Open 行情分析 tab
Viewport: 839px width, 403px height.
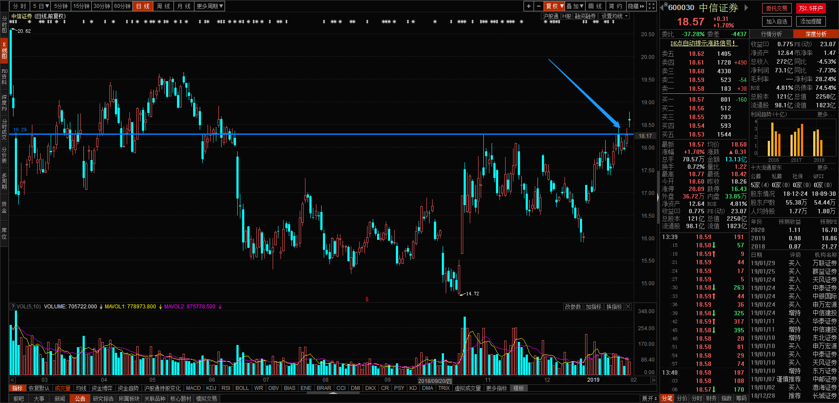pos(771,34)
